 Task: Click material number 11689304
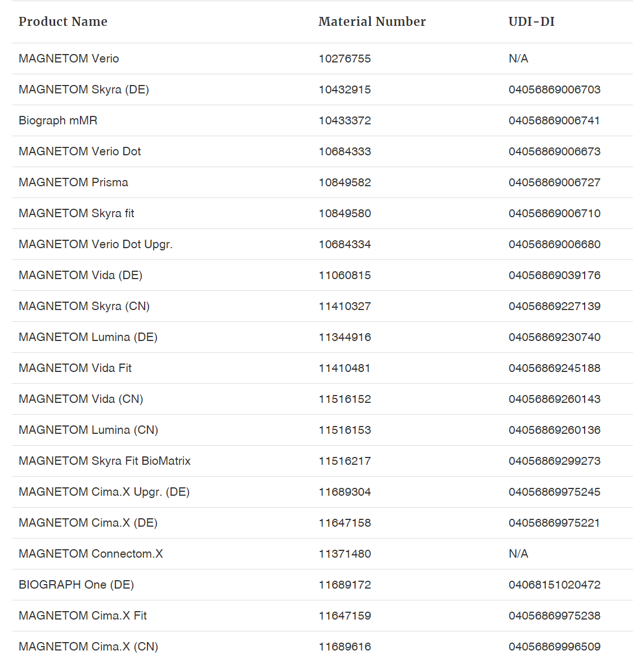(344, 492)
